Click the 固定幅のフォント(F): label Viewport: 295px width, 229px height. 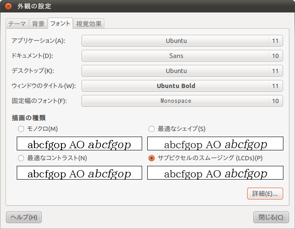tap(40, 101)
